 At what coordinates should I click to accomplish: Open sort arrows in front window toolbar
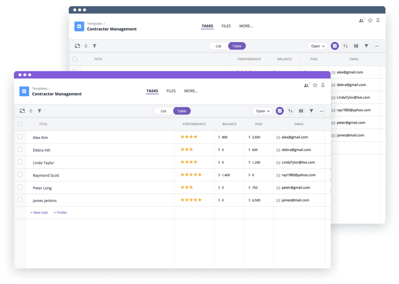290,111
